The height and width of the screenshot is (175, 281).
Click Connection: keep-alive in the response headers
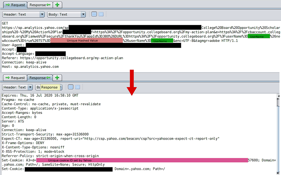(x=24, y=130)
